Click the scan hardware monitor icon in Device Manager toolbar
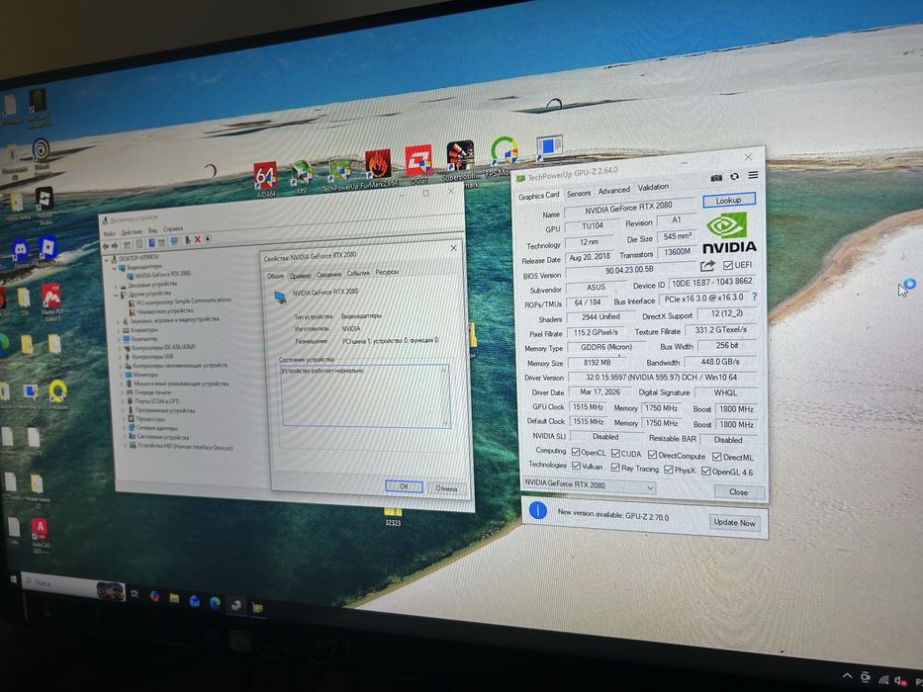This screenshot has width=923, height=692. pyautogui.click(x=174, y=241)
